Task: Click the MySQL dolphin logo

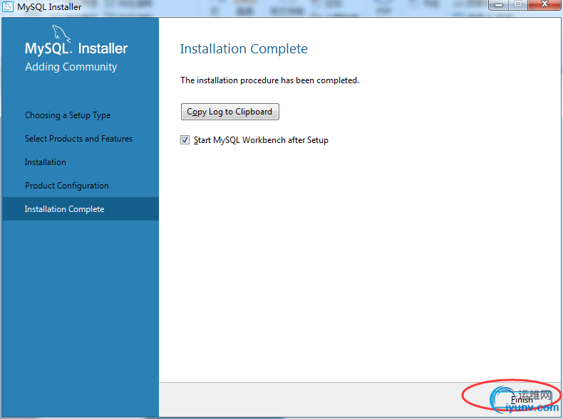Action: point(61,33)
